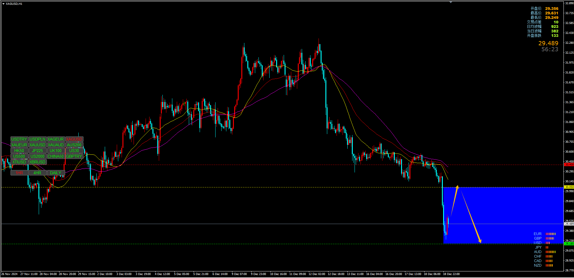Select the 1HR timeframe button
Screen dimensions: 574x278
[19, 173]
